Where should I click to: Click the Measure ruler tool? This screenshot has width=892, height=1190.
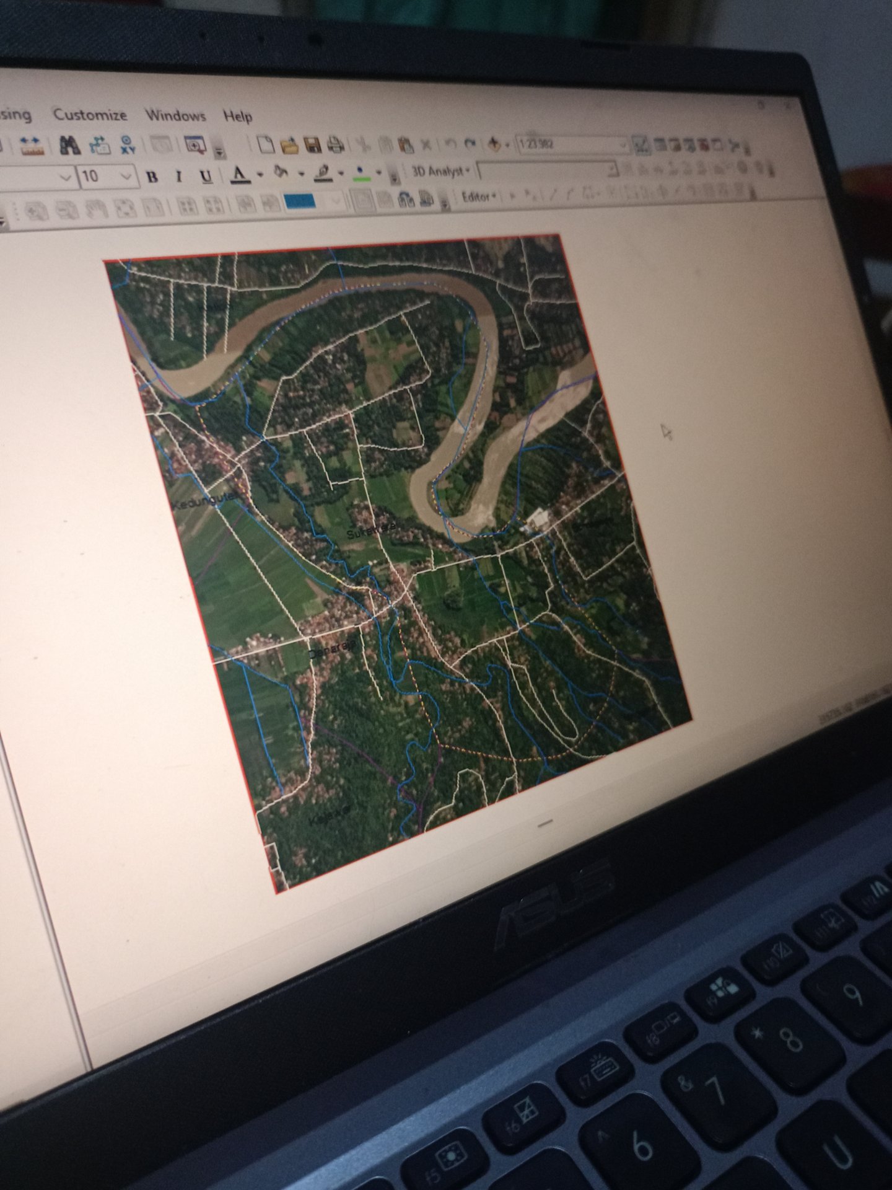click(31, 146)
